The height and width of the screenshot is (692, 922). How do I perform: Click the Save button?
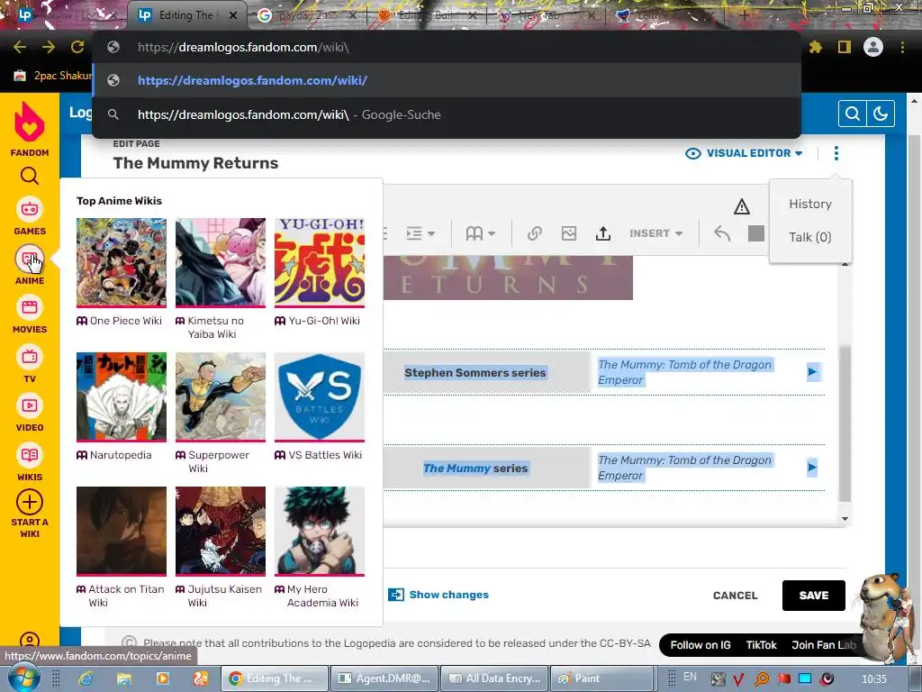point(814,596)
